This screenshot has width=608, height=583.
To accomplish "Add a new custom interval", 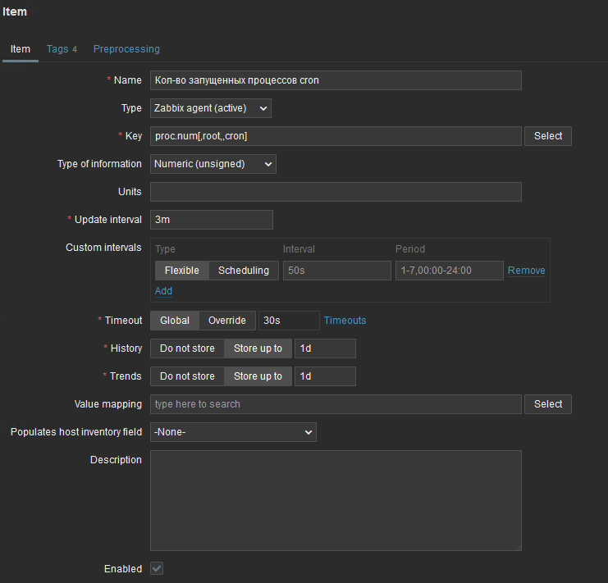I will 163,291.
